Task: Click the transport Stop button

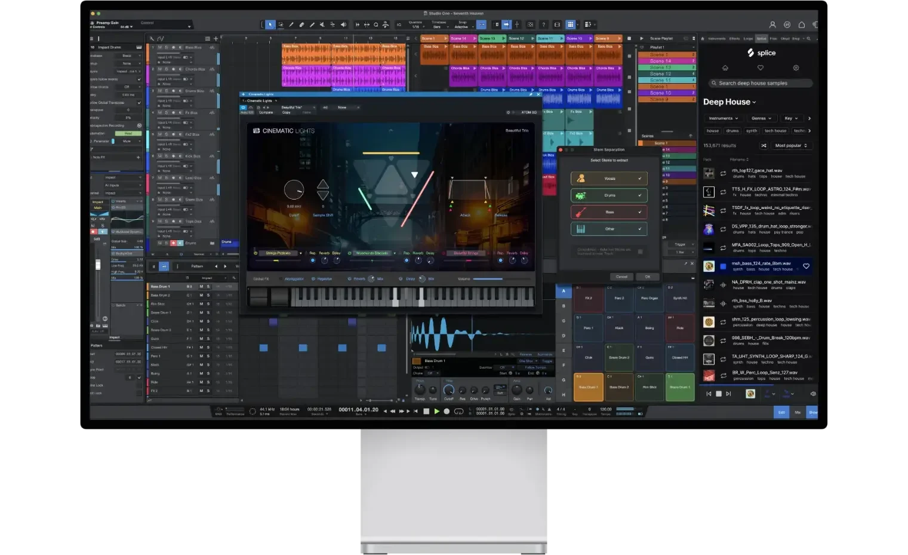Action: tap(426, 411)
